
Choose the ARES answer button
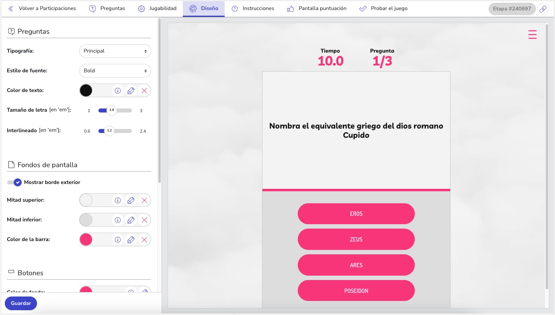[x=356, y=265]
